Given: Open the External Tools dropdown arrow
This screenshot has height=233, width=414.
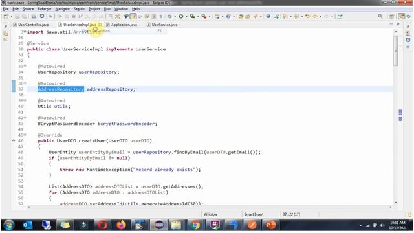Looking at the screenshot, I should tap(210, 16).
